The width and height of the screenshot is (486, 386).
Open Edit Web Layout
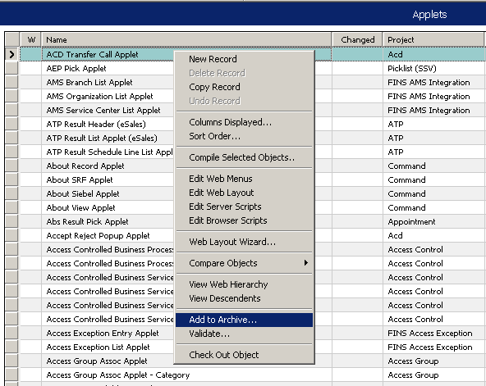click(245, 193)
